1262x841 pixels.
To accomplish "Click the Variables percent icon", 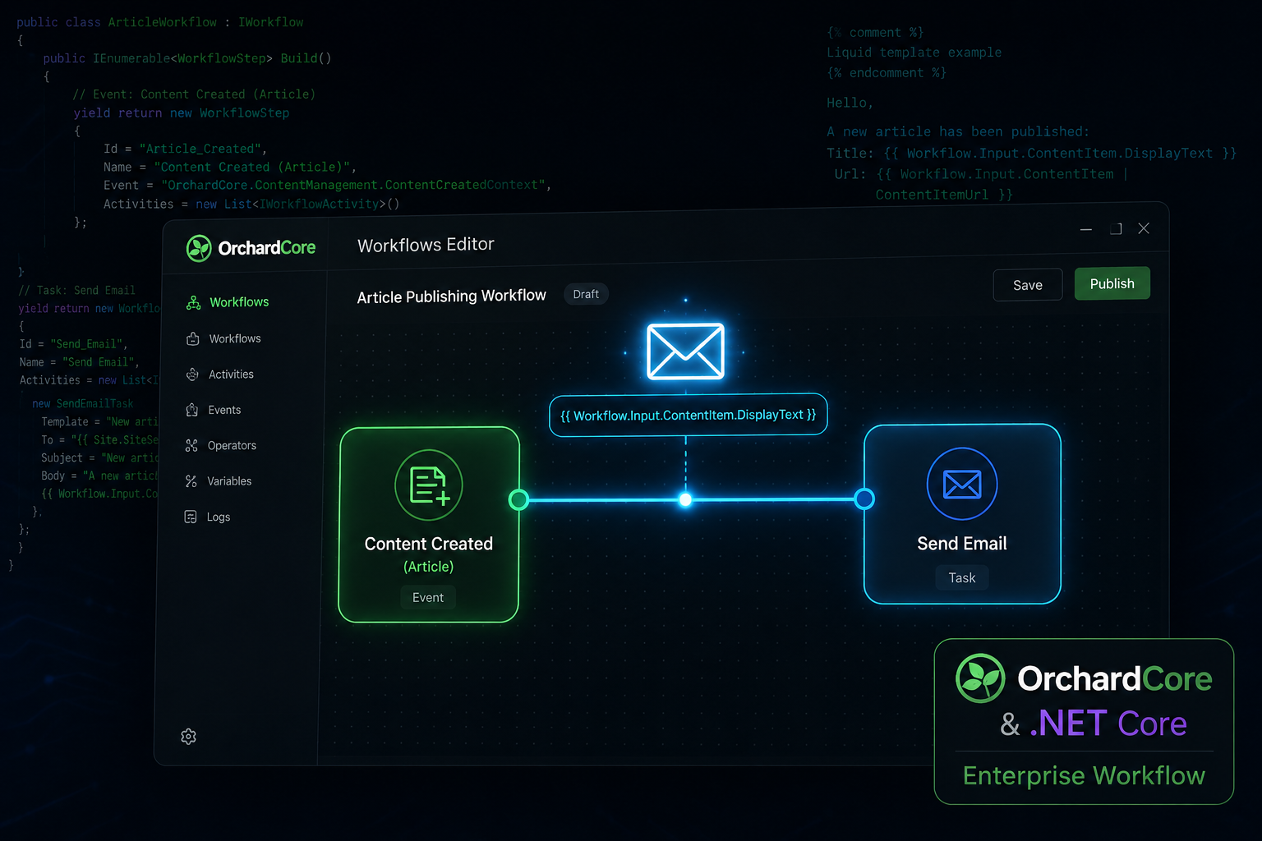I will tap(191, 481).
